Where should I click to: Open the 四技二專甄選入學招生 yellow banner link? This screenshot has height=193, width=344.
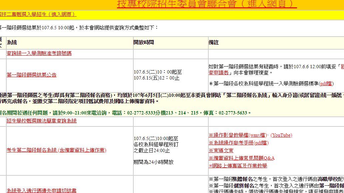(38, 14)
